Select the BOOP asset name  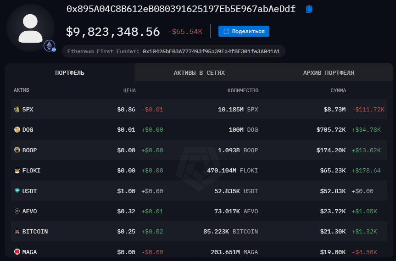click(29, 150)
